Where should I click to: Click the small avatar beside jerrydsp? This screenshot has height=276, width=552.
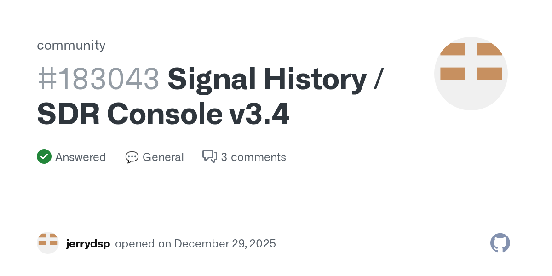(48, 243)
